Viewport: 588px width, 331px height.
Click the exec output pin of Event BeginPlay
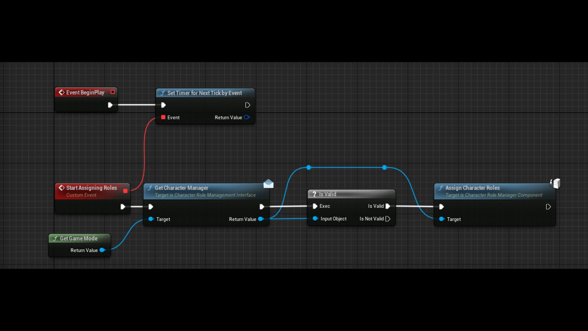(110, 105)
